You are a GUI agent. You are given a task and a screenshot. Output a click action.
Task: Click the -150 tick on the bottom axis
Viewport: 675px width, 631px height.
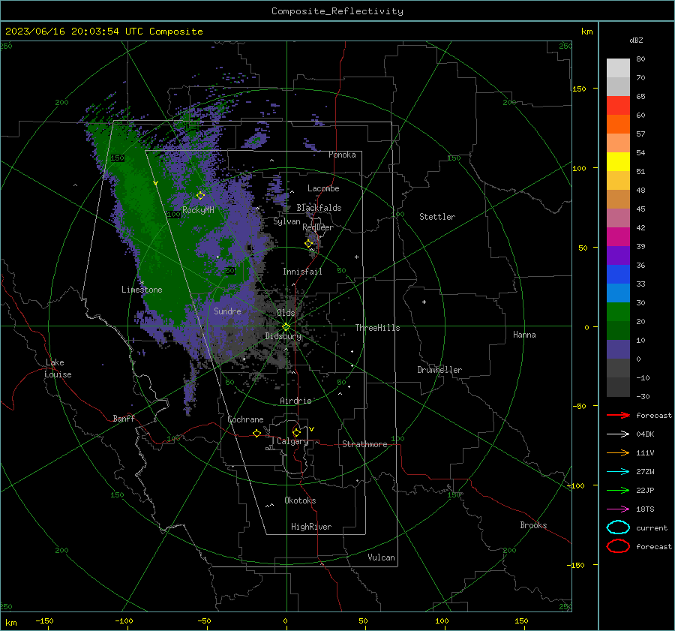(x=44, y=621)
